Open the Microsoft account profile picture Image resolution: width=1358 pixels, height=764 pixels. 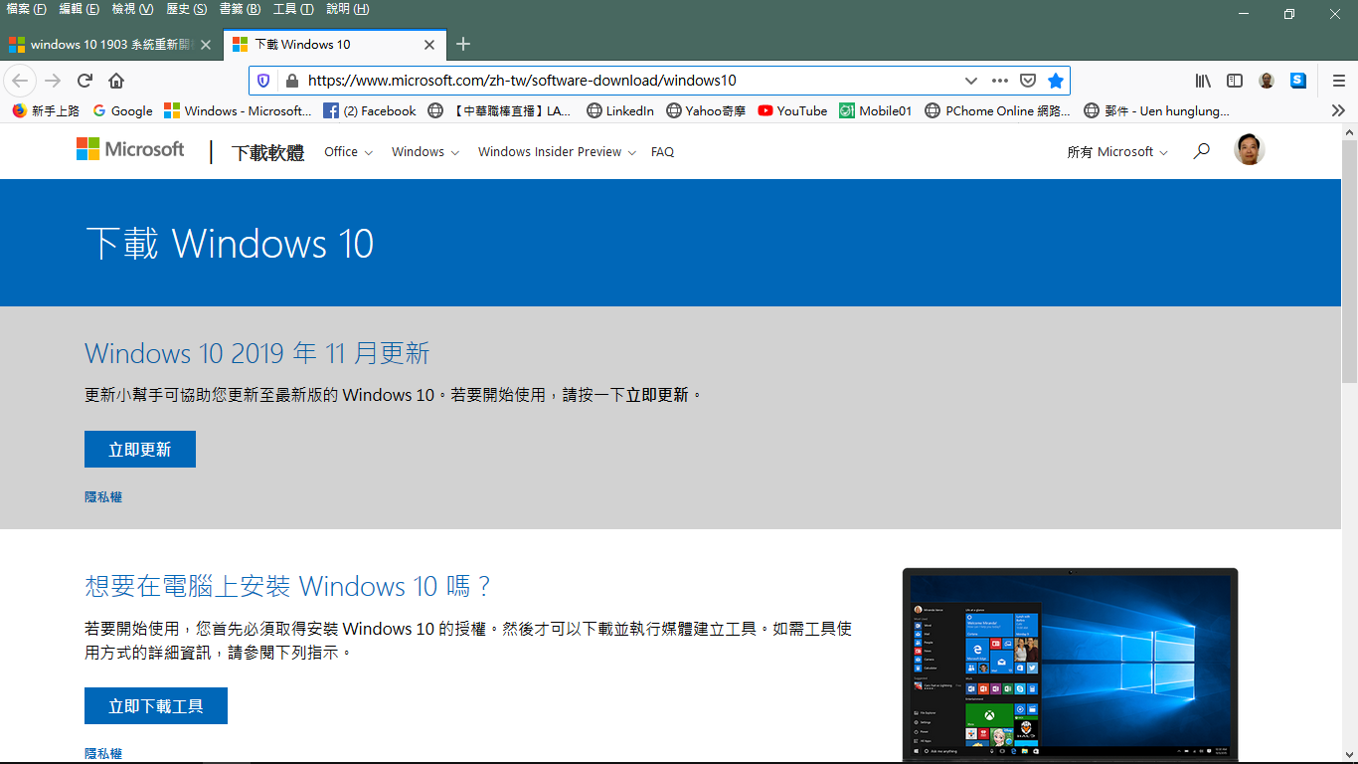(1249, 150)
